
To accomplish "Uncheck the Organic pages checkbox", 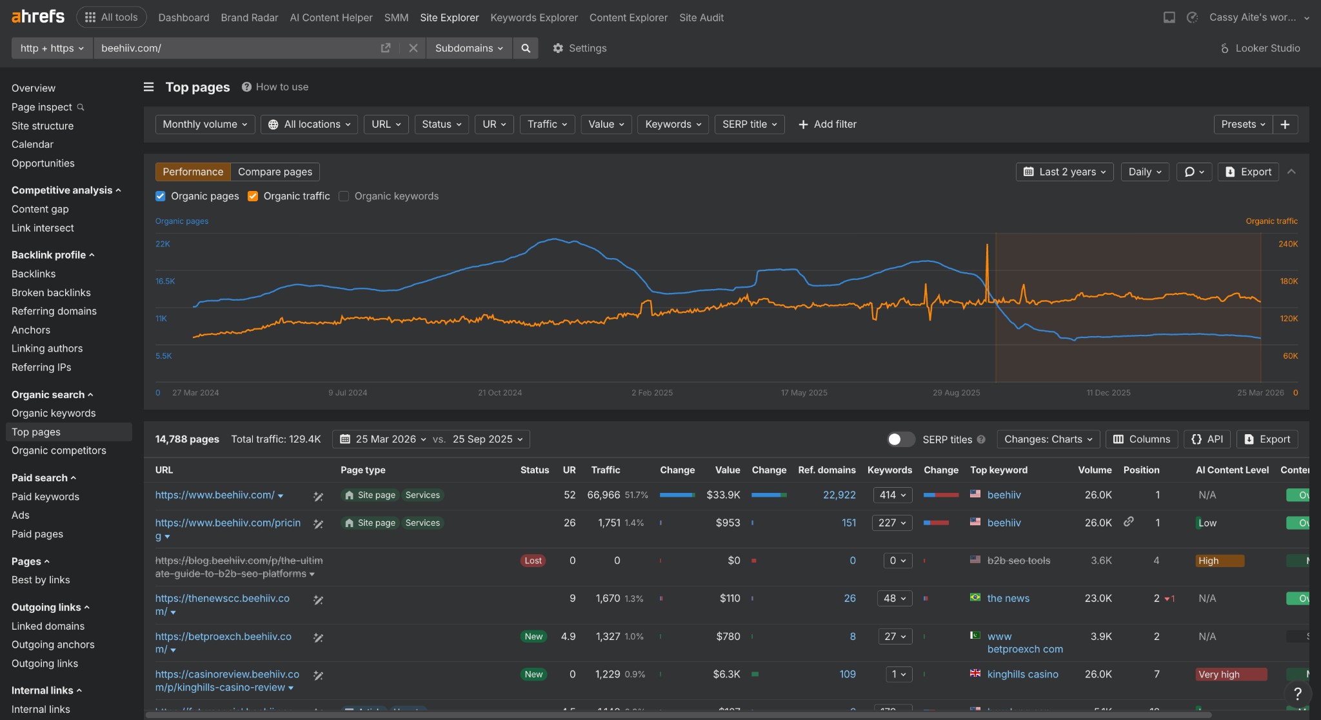I will click(159, 196).
